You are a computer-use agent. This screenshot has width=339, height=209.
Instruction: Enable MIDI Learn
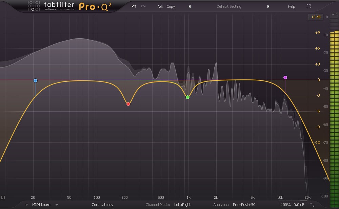41,205
